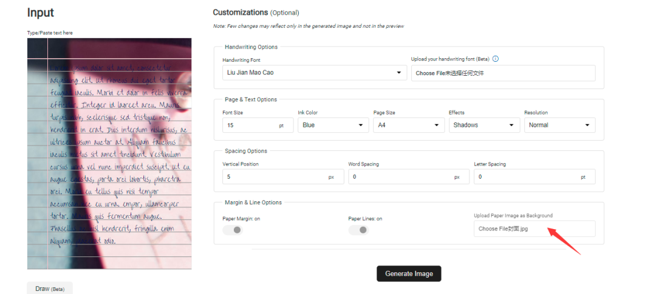This screenshot has width=656, height=294.
Task: Click the dropdown arrow of Ink Color
Action: click(361, 125)
